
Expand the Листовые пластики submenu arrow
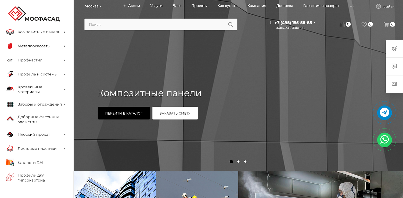65,149
